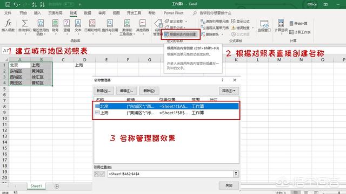Image resolution: width=346 pixels, height=194 pixels.
Task: Click cell D1 containing 上海
Action: tap(85, 65)
